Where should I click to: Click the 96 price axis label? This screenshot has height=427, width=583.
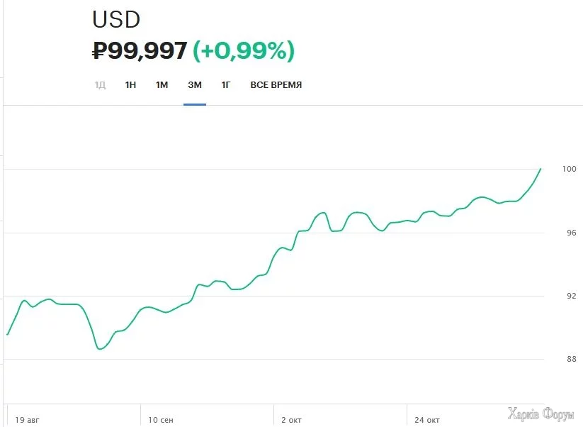point(571,233)
